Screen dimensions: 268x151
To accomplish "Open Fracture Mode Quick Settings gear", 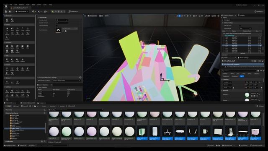I will pyautogui.click(x=80, y=77).
